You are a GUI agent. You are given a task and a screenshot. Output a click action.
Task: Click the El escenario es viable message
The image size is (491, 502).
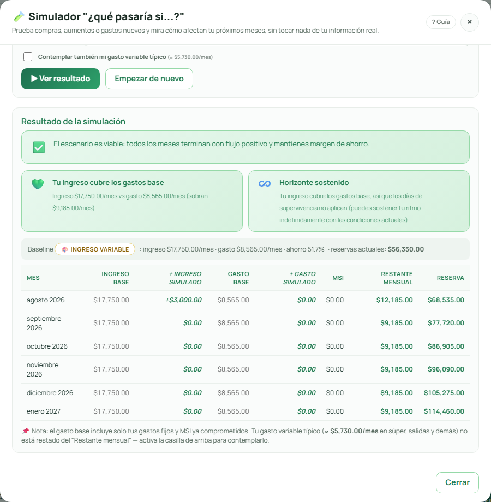211,144
